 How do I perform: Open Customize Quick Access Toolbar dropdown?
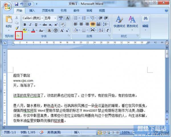click(37, 4)
